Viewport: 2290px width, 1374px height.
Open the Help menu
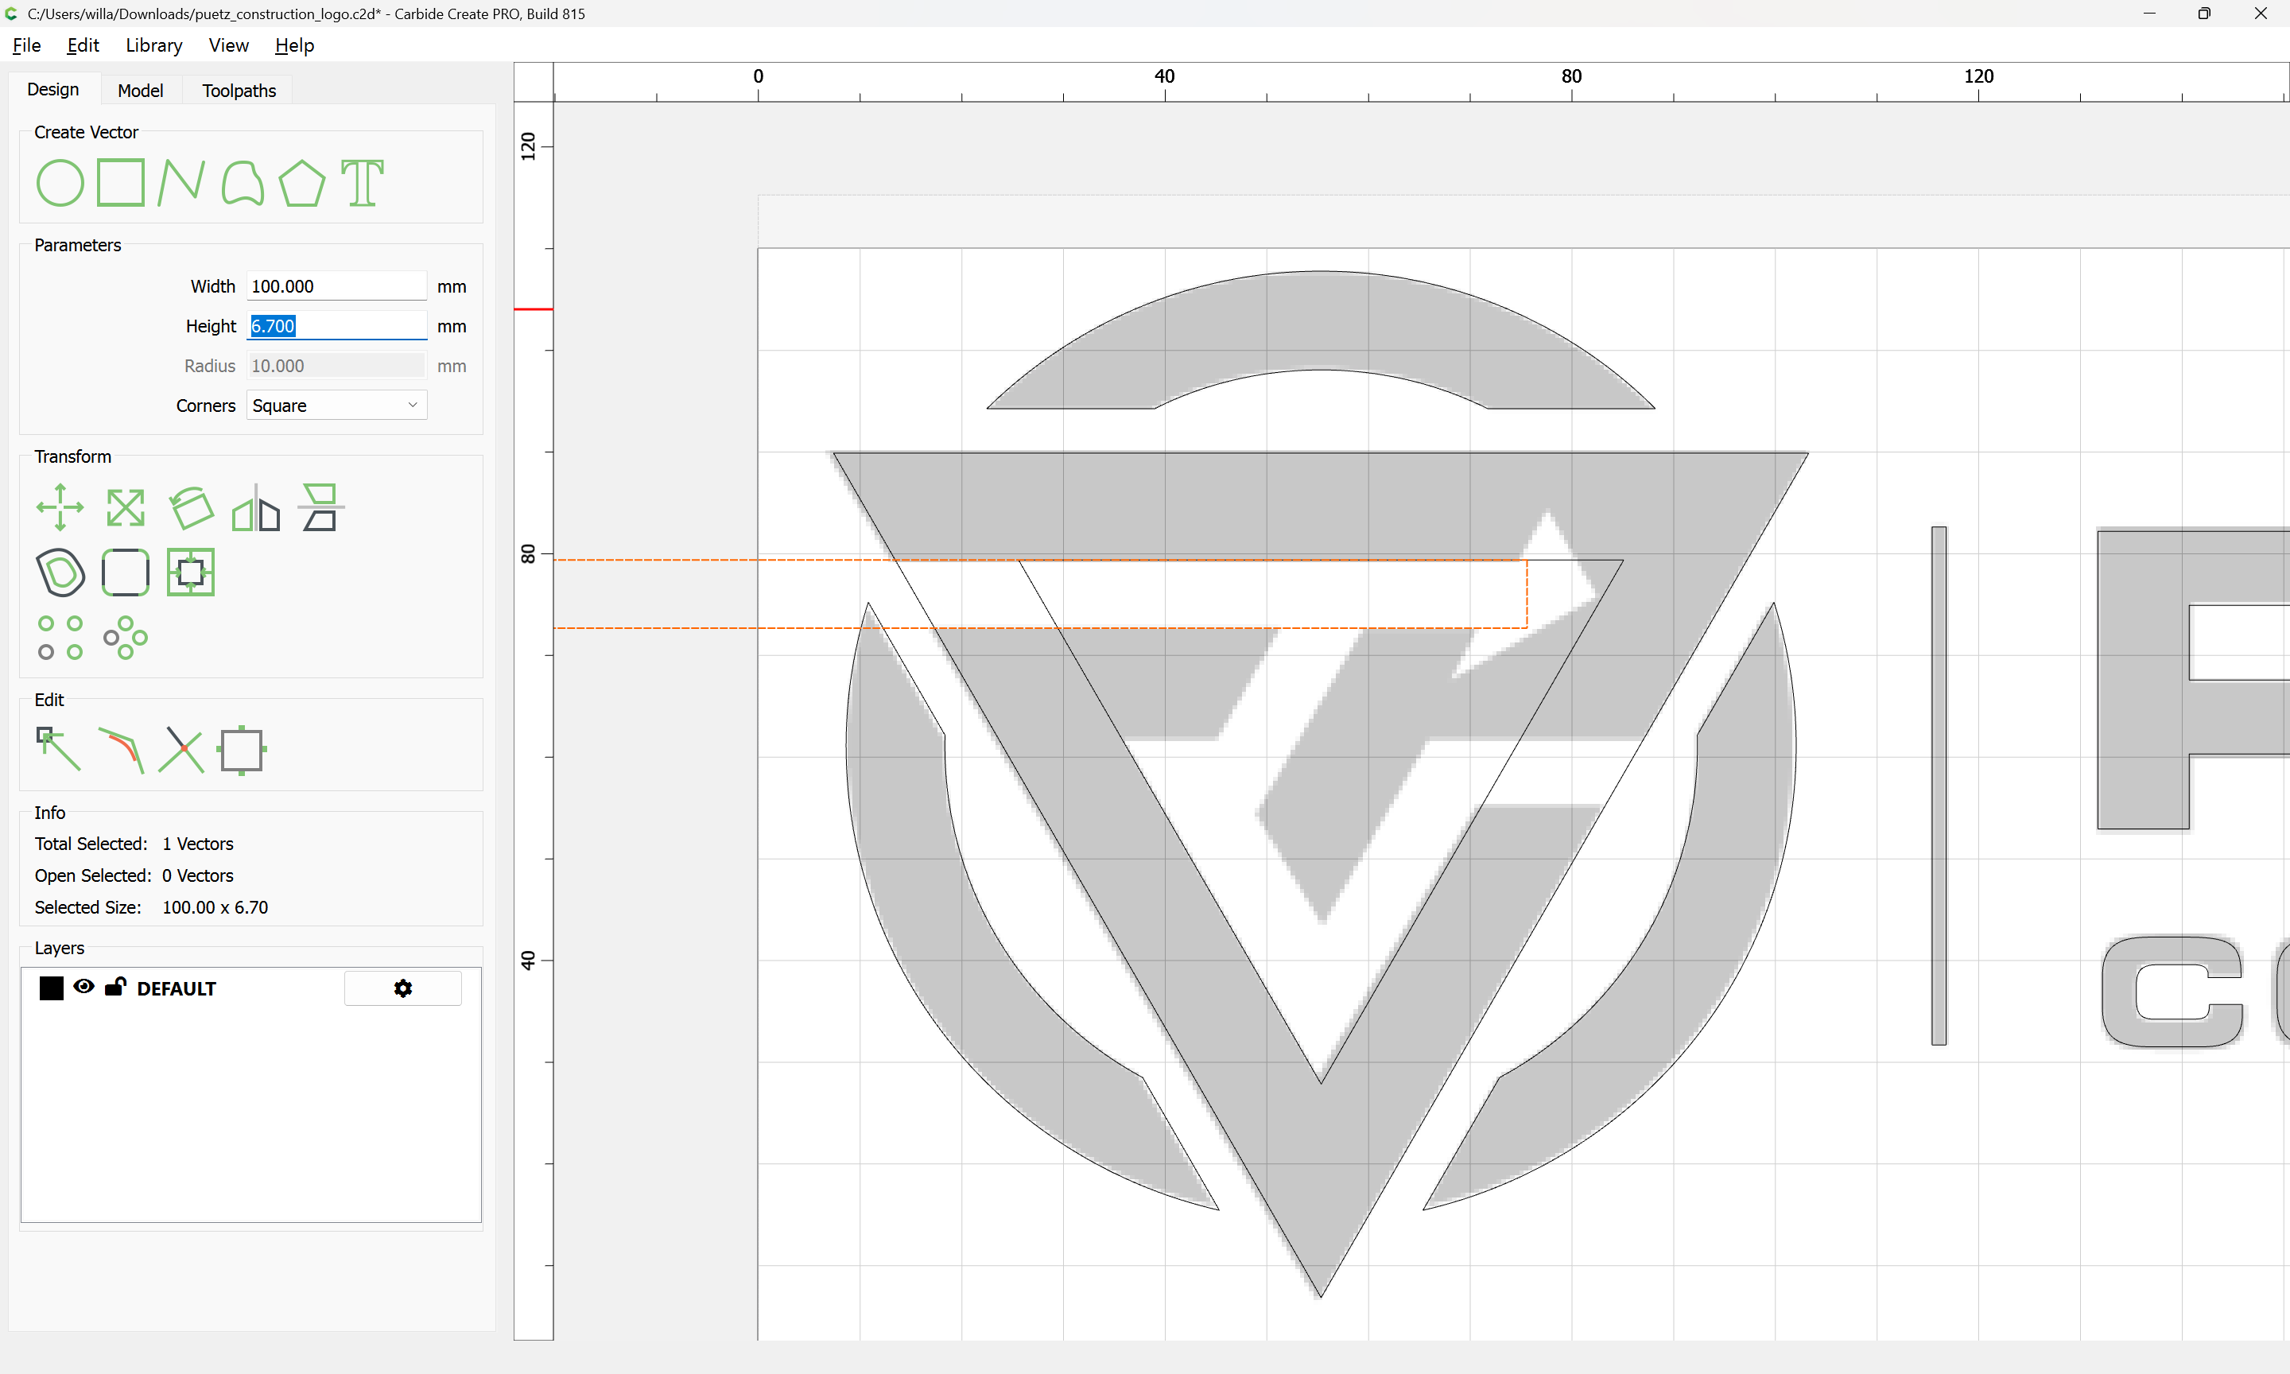294,45
